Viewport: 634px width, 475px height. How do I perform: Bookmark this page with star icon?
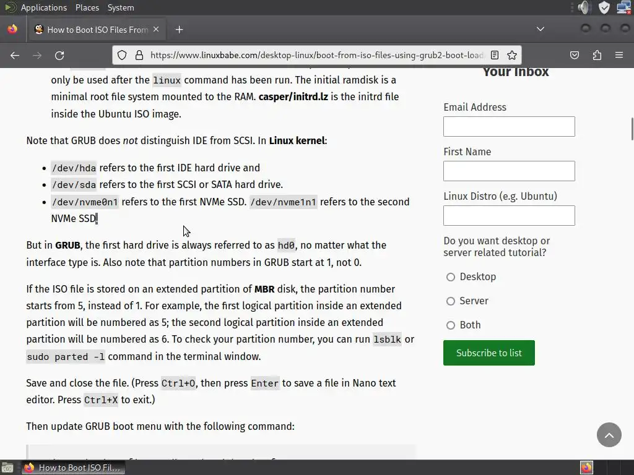coord(512,55)
